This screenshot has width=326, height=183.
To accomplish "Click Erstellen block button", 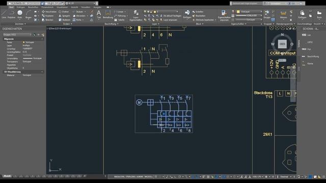I will click(x=198, y=12).
